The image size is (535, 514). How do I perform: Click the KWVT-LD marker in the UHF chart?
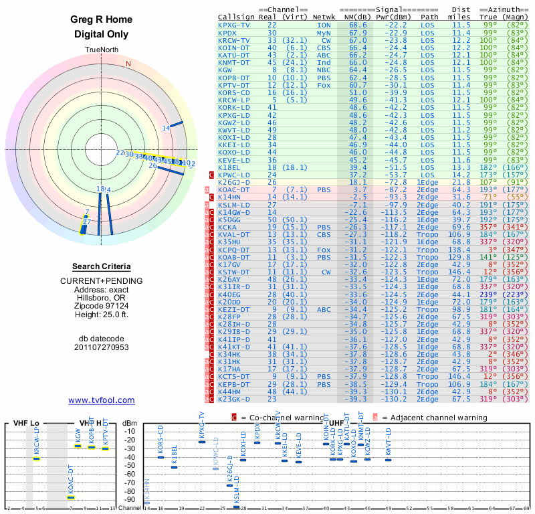point(388,460)
